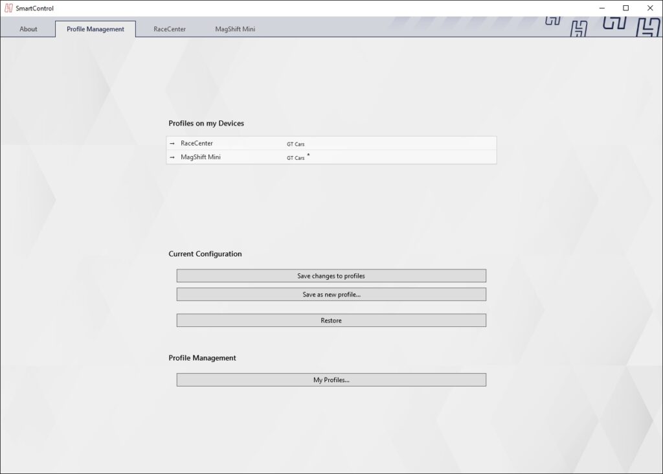Screen dimensions: 663x474
Task: Click the SmartControl app icon in title bar
Action: (8, 8)
